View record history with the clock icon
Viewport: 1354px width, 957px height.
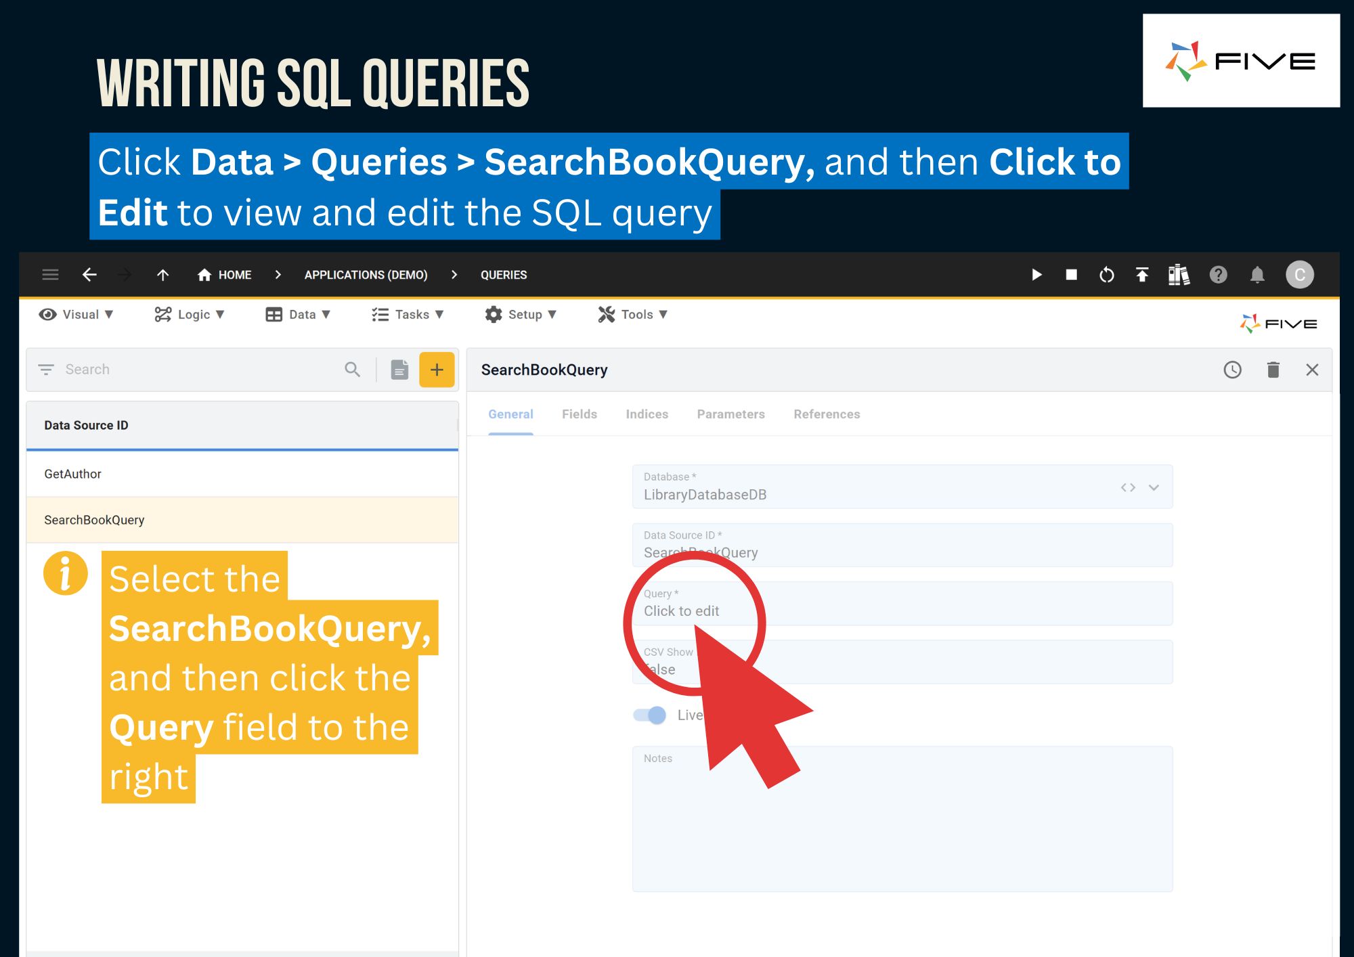click(x=1231, y=370)
